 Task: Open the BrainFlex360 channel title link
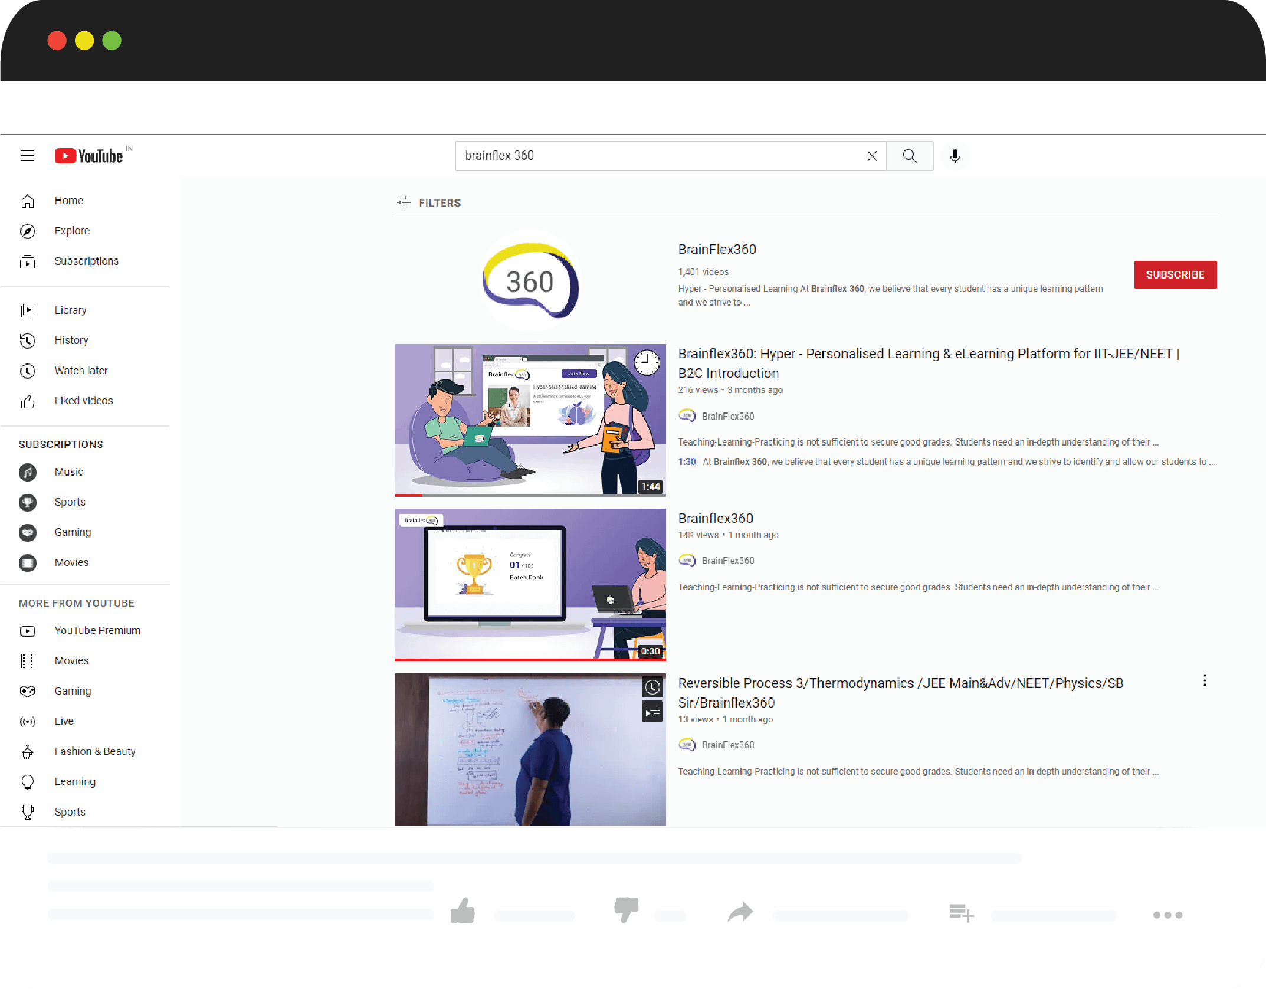coord(717,250)
